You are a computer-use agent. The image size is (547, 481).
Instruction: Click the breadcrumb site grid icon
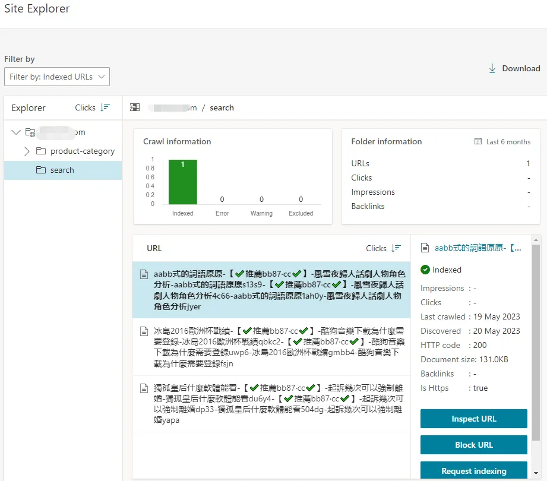135,107
